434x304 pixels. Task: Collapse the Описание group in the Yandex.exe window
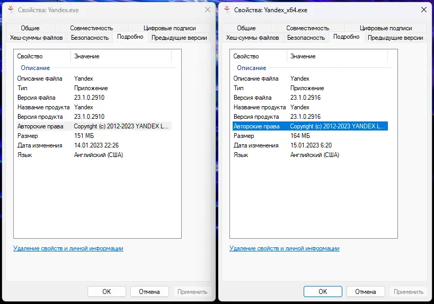tap(35, 68)
